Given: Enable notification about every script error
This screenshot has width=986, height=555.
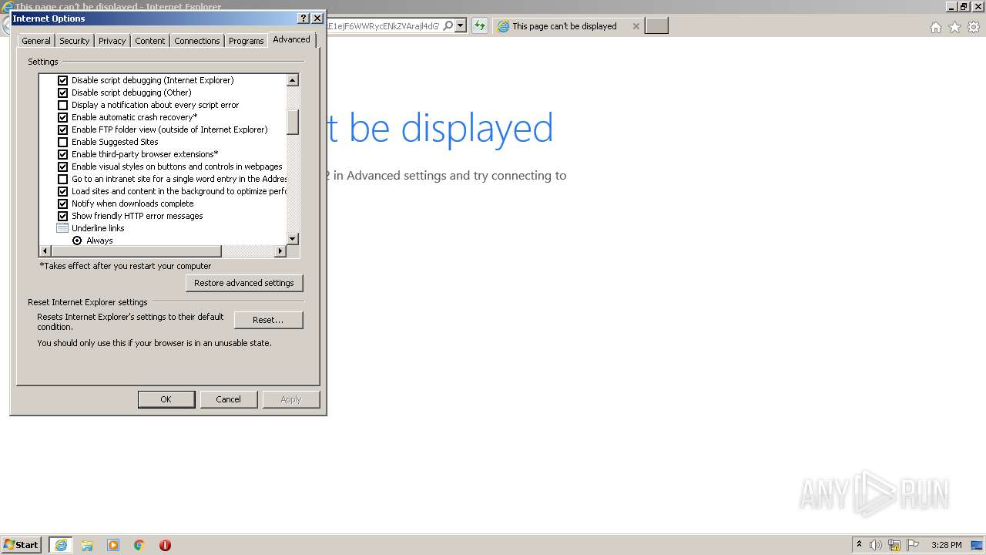Looking at the screenshot, I should [63, 105].
